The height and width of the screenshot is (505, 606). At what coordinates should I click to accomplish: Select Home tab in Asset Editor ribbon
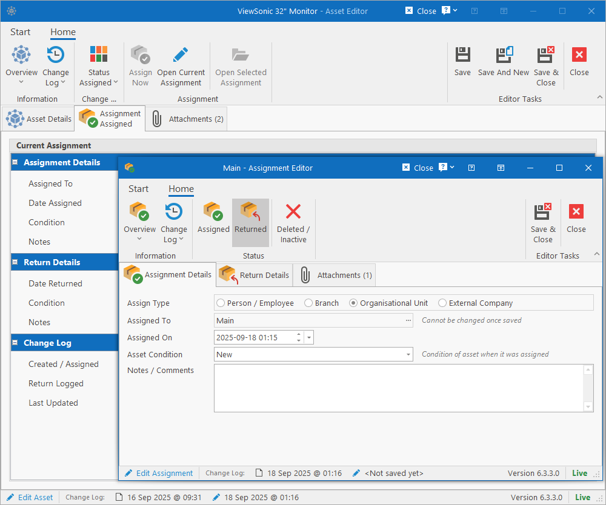click(63, 32)
